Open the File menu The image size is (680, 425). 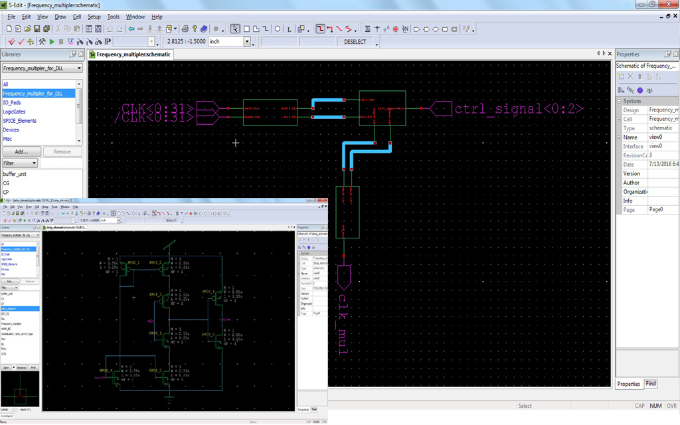click(11, 17)
